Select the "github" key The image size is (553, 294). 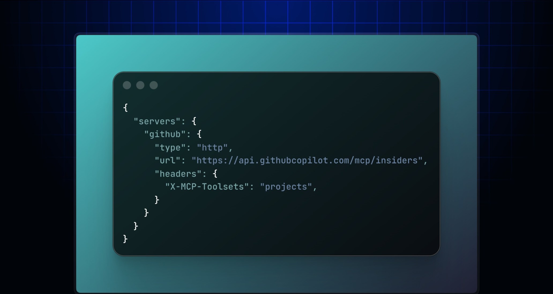pos(165,134)
